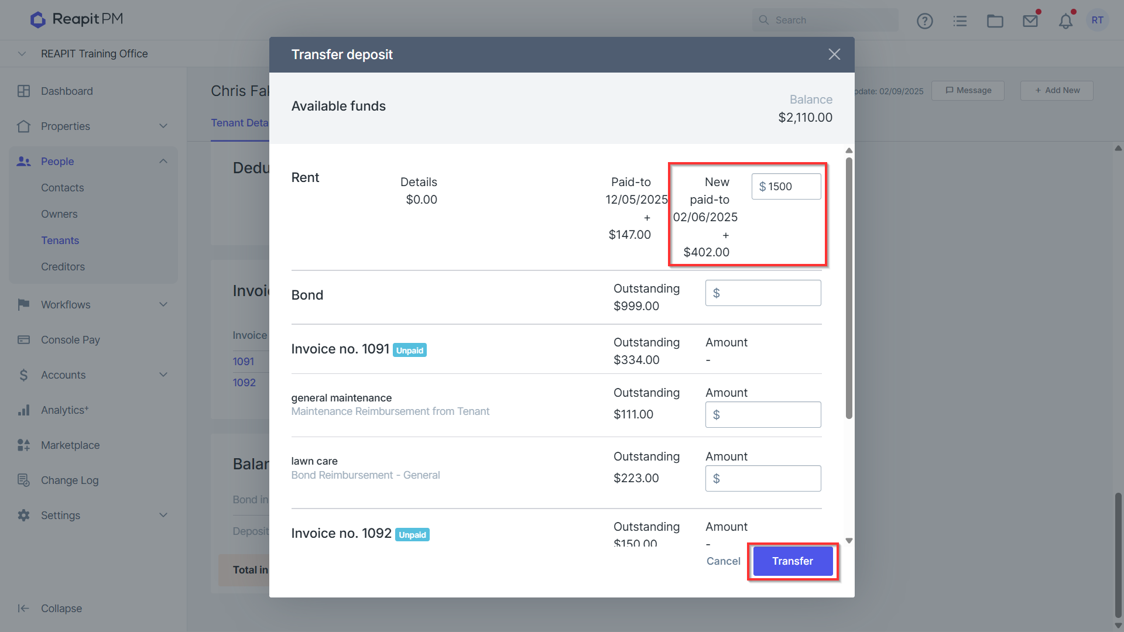Click the Transfer button

793,561
